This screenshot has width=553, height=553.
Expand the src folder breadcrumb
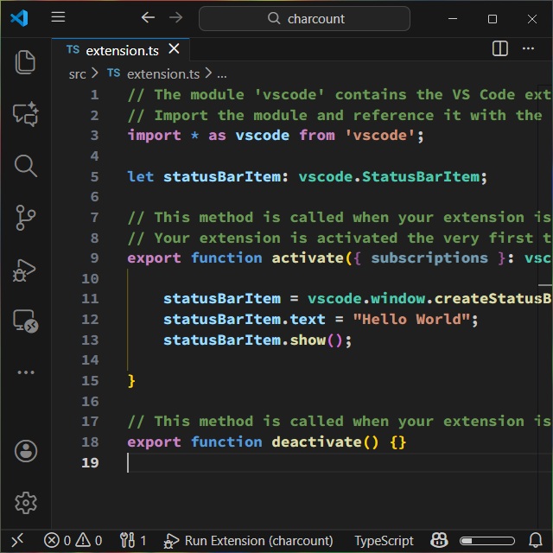click(x=77, y=74)
